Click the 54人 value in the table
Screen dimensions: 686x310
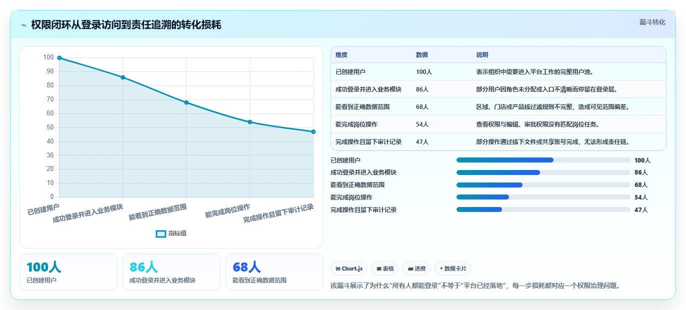pos(422,124)
